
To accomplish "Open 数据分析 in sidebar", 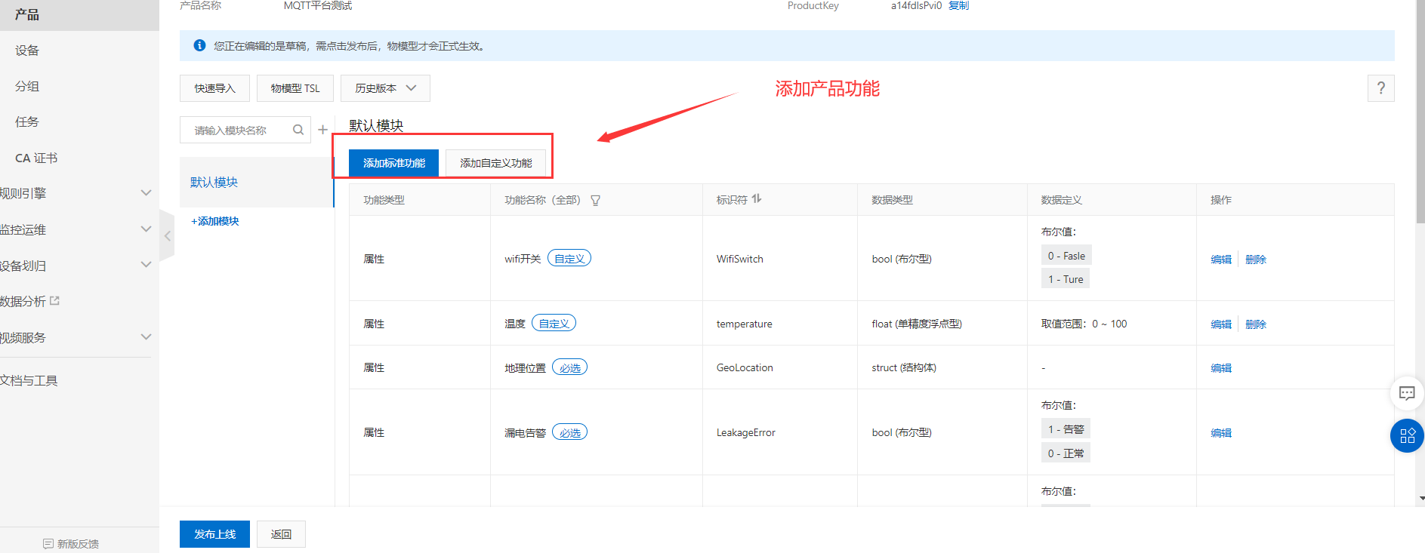I will click(x=23, y=301).
